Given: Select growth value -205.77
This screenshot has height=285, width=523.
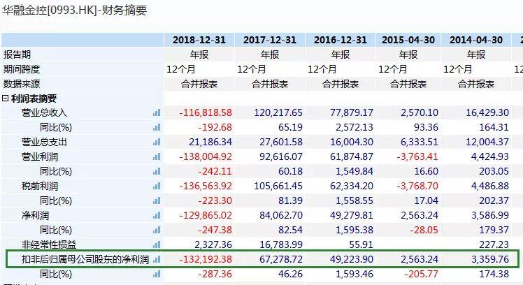Looking at the screenshot, I should [422, 274].
